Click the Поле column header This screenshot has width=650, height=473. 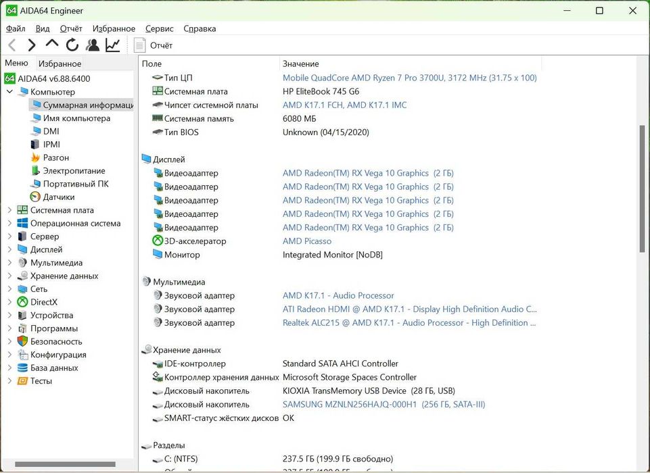[209, 64]
